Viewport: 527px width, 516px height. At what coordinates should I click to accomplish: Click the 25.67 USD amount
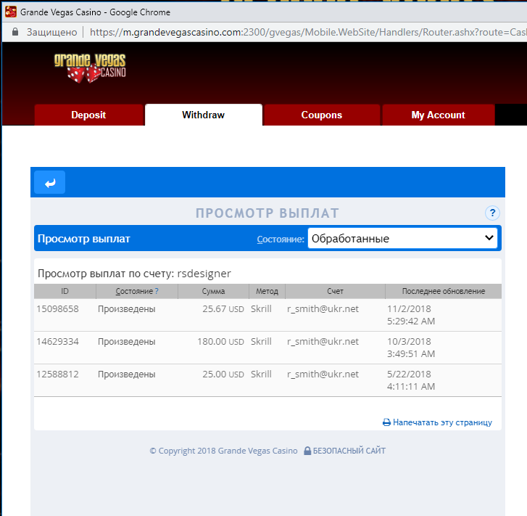click(x=223, y=309)
